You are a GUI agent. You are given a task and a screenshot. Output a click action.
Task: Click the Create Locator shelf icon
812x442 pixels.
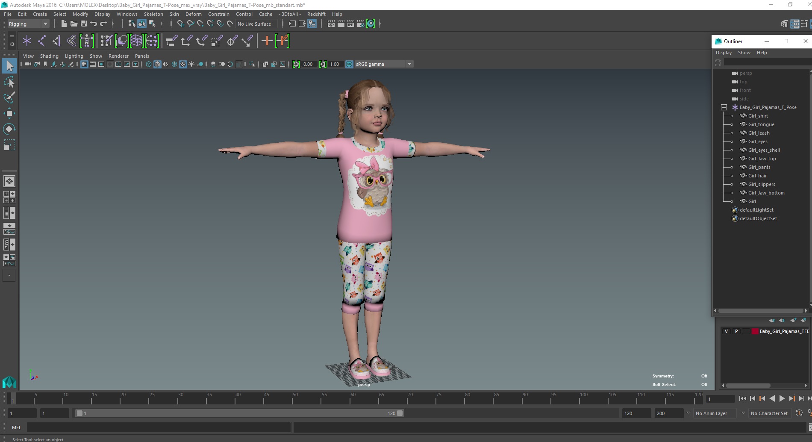click(x=27, y=41)
